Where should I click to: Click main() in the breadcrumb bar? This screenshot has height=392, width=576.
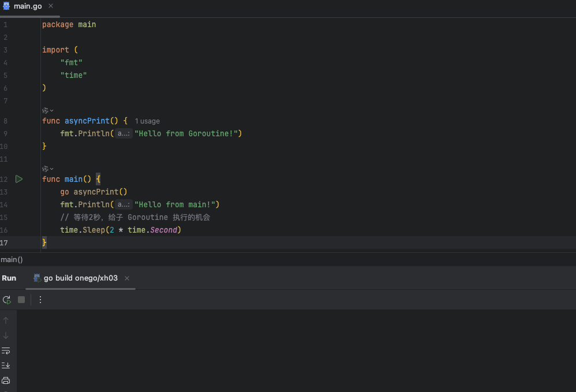[12, 259]
